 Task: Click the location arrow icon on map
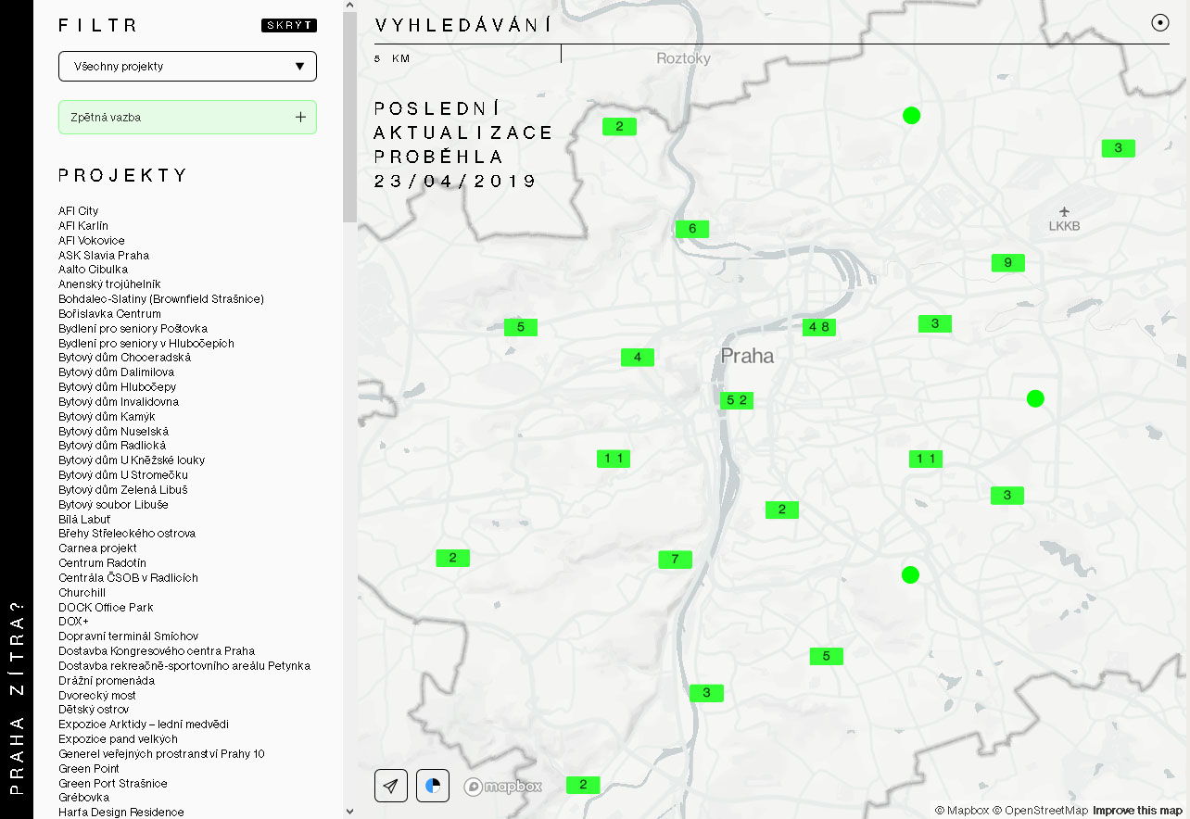point(391,786)
